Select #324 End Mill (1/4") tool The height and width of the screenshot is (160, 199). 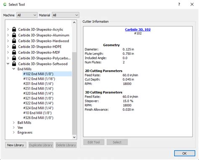click(38, 108)
